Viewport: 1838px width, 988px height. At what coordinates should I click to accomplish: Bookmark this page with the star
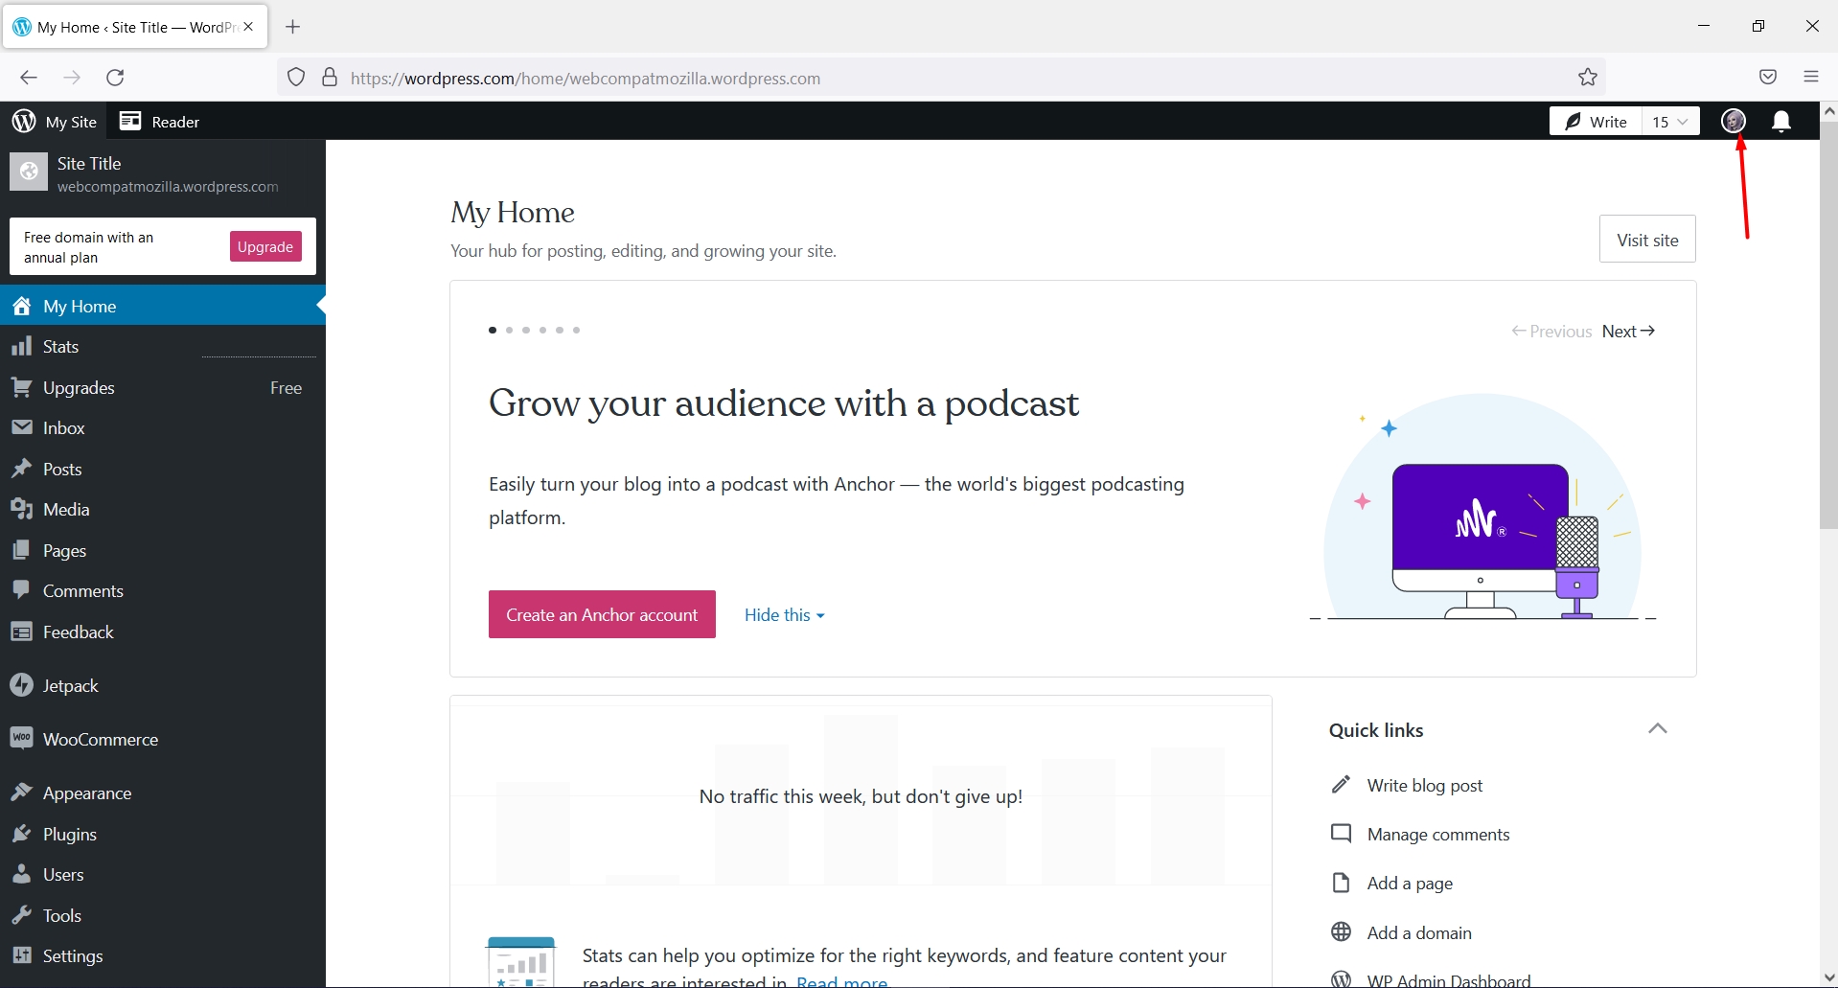click(1588, 78)
